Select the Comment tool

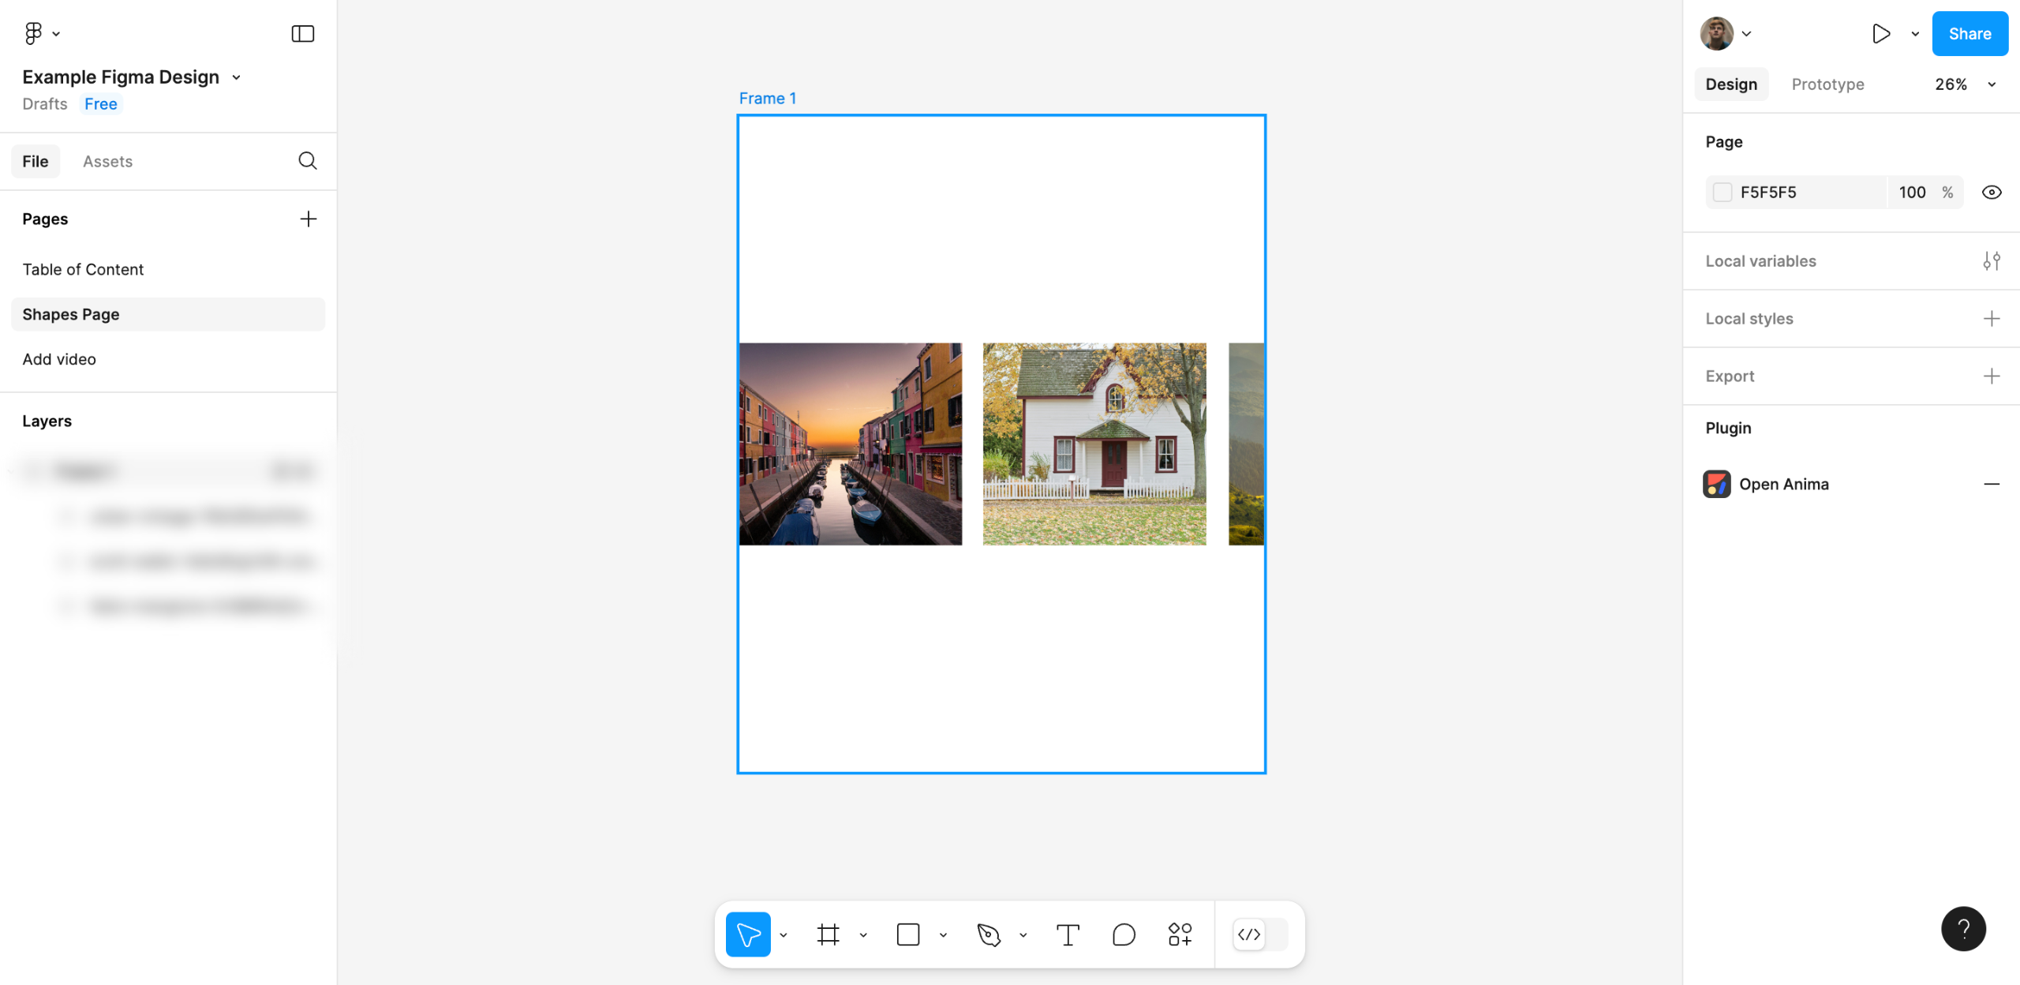[1124, 934]
